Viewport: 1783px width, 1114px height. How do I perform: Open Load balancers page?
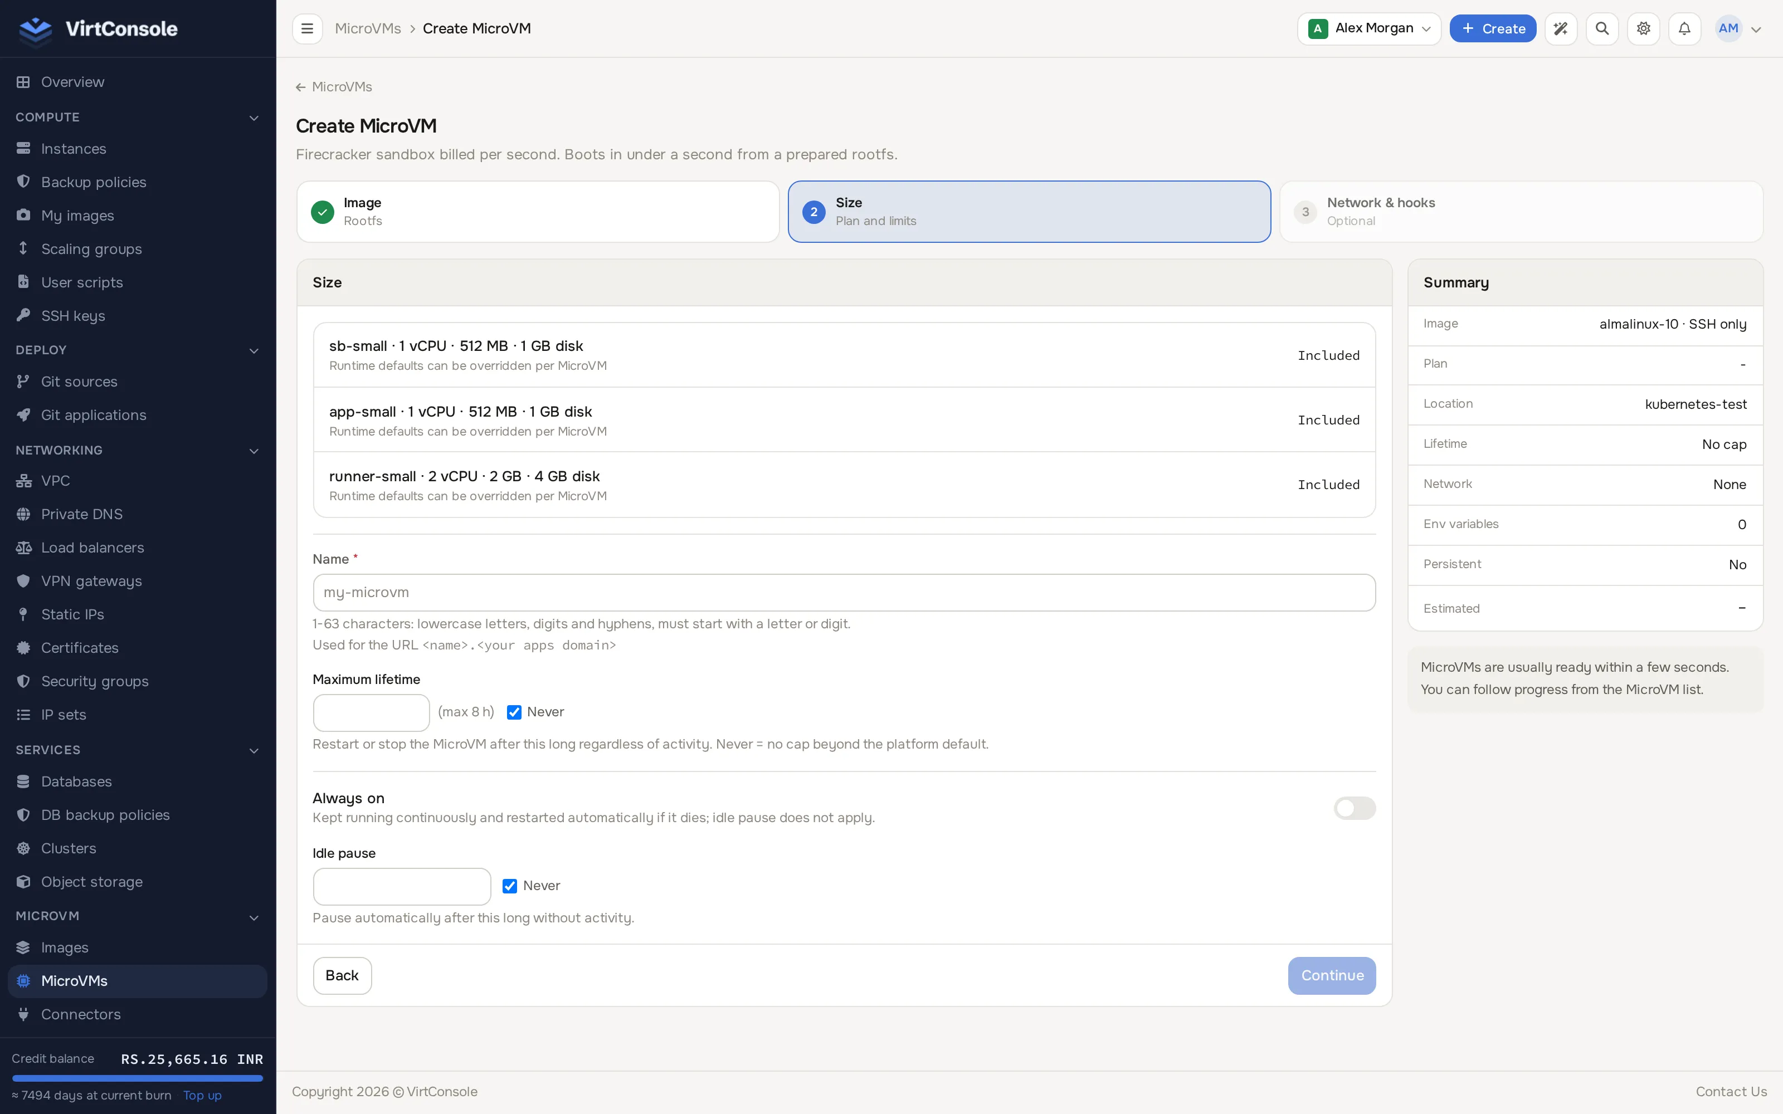tap(138, 548)
